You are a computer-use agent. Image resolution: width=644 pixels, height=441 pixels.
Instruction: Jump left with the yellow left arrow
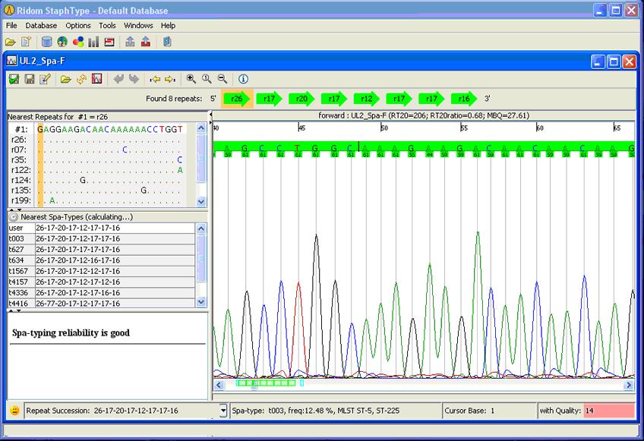(155, 79)
